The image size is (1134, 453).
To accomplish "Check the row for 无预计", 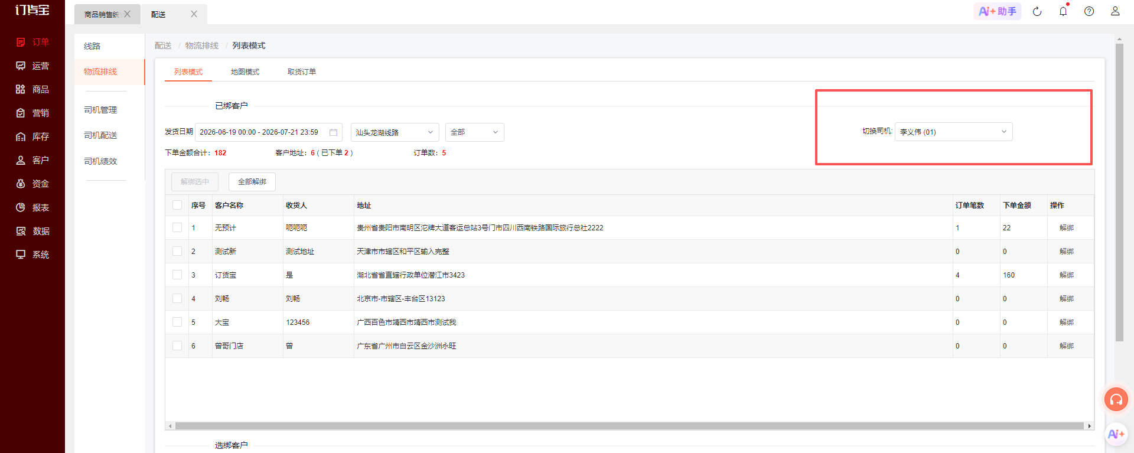I will pos(177,227).
